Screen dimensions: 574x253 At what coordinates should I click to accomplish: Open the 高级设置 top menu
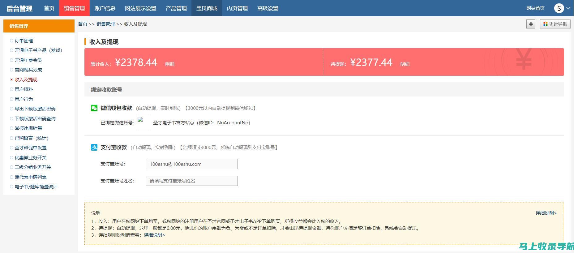click(x=268, y=8)
